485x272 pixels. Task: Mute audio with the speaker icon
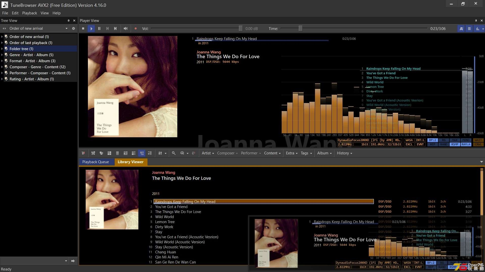[126, 29]
